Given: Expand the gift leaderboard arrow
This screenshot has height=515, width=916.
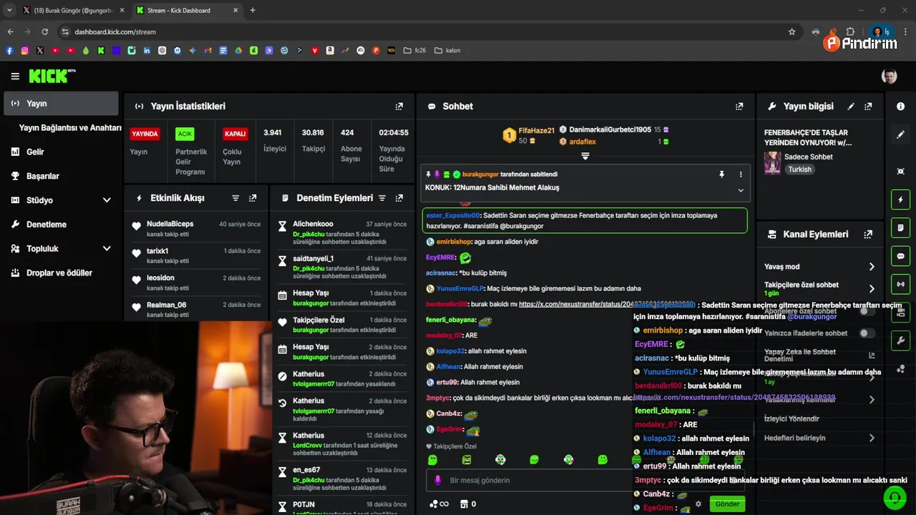Looking at the screenshot, I should pos(585,156).
